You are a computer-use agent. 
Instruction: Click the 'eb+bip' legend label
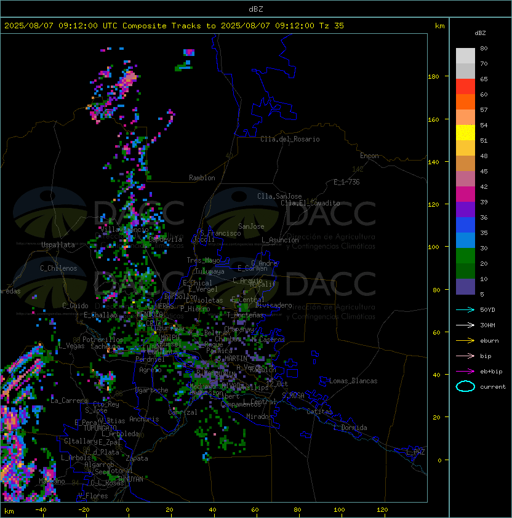pos(491,372)
